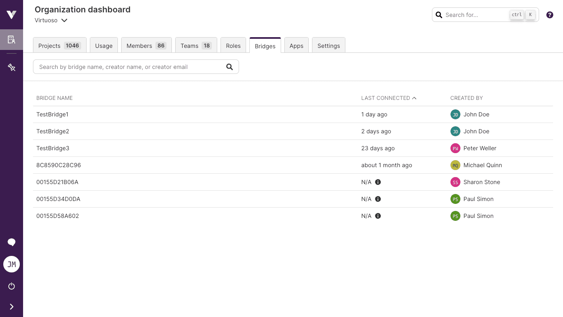The height and width of the screenshot is (317, 563).
Task: Click the info icon next to 00155D21B06A's N/A
Action: click(x=378, y=182)
